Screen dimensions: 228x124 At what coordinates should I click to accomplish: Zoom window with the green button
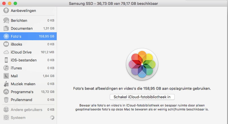pos(15,3)
